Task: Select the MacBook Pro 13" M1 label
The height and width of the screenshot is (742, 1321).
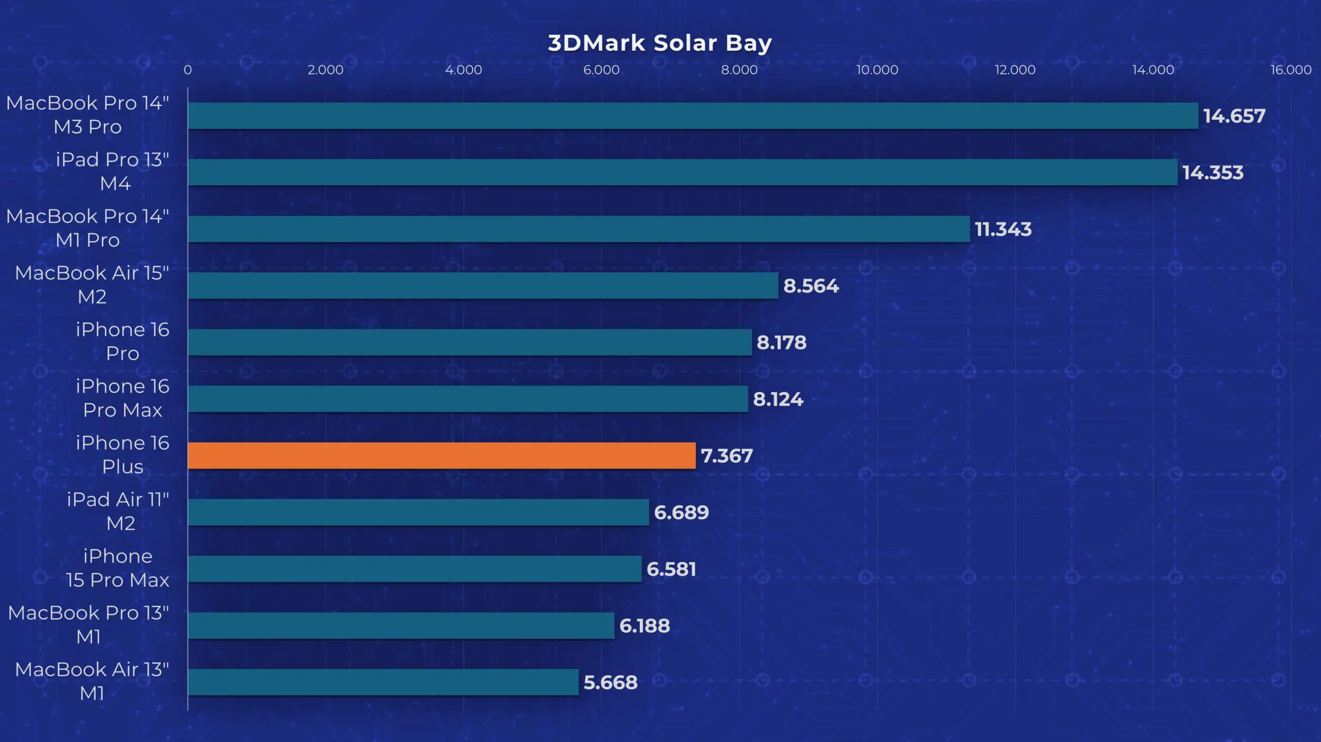Action: 89,625
